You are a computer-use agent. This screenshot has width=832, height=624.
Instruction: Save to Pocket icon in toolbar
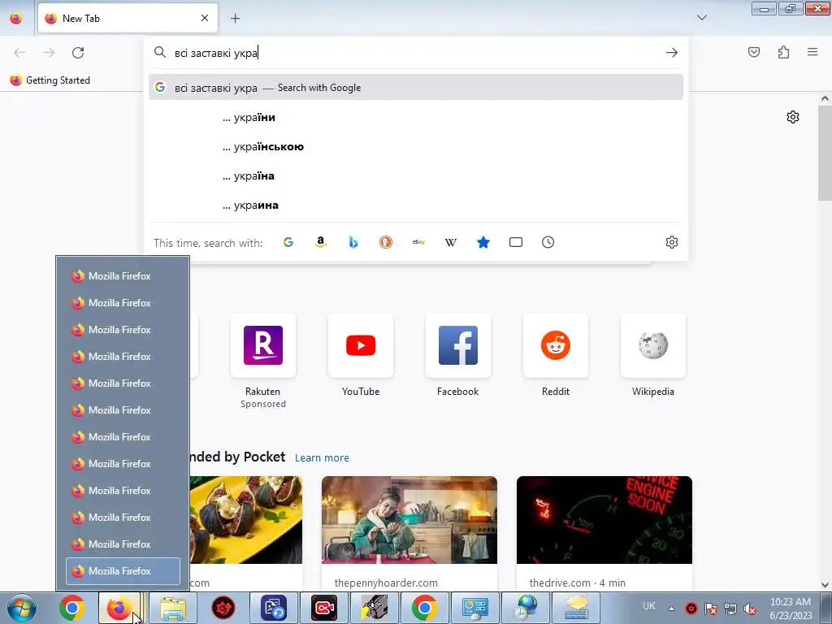[x=753, y=52]
